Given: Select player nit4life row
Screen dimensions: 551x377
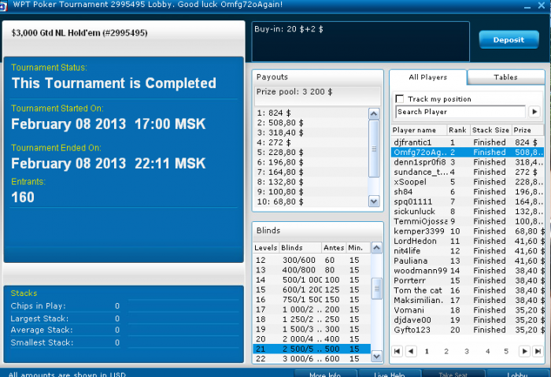Looking at the screenshot, I should point(468,251).
